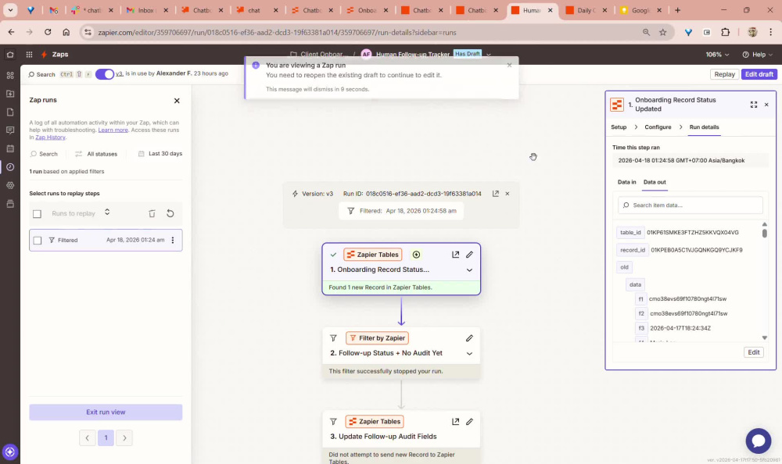Click the Replay button
This screenshot has width=782, height=464.
point(724,74)
